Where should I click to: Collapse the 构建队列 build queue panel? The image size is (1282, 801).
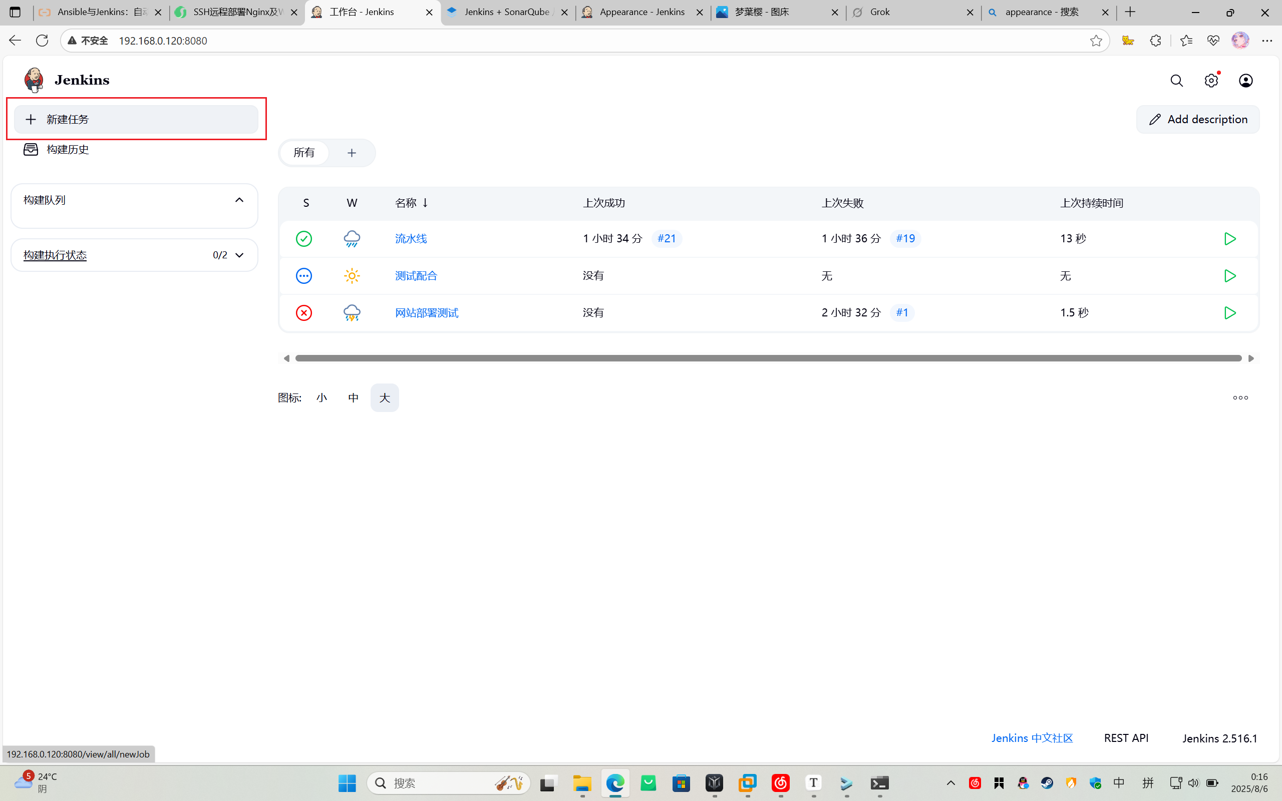pyautogui.click(x=239, y=200)
